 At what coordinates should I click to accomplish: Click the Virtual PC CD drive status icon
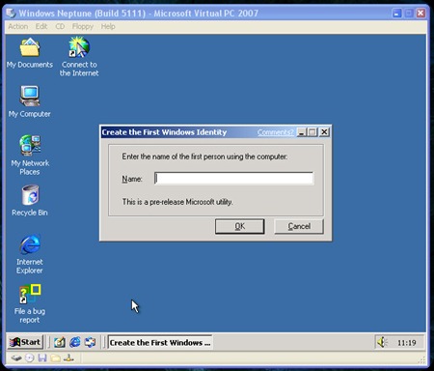(x=29, y=357)
